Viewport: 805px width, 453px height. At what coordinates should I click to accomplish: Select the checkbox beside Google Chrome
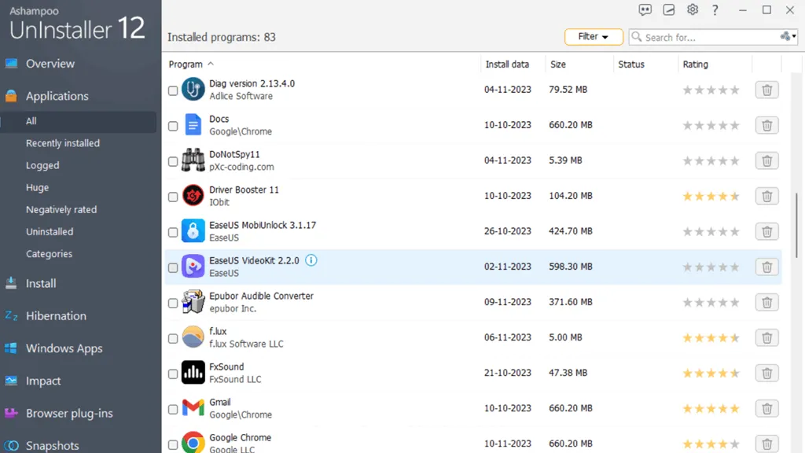click(x=173, y=444)
